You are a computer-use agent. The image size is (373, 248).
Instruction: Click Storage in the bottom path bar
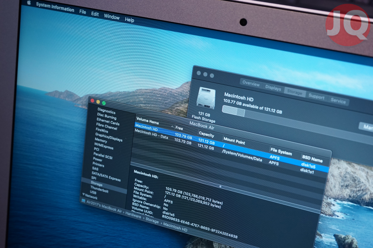coord(152,221)
